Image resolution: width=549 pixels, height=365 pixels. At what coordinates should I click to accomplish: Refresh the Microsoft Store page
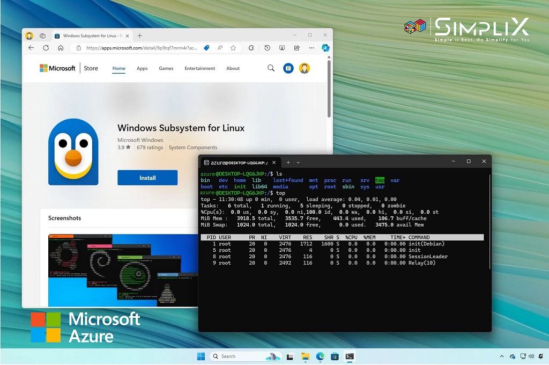(46, 48)
